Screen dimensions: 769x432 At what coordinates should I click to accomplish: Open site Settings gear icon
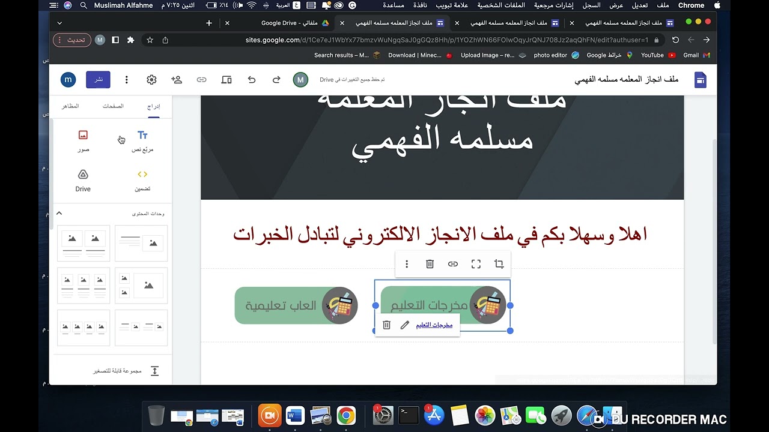click(151, 80)
